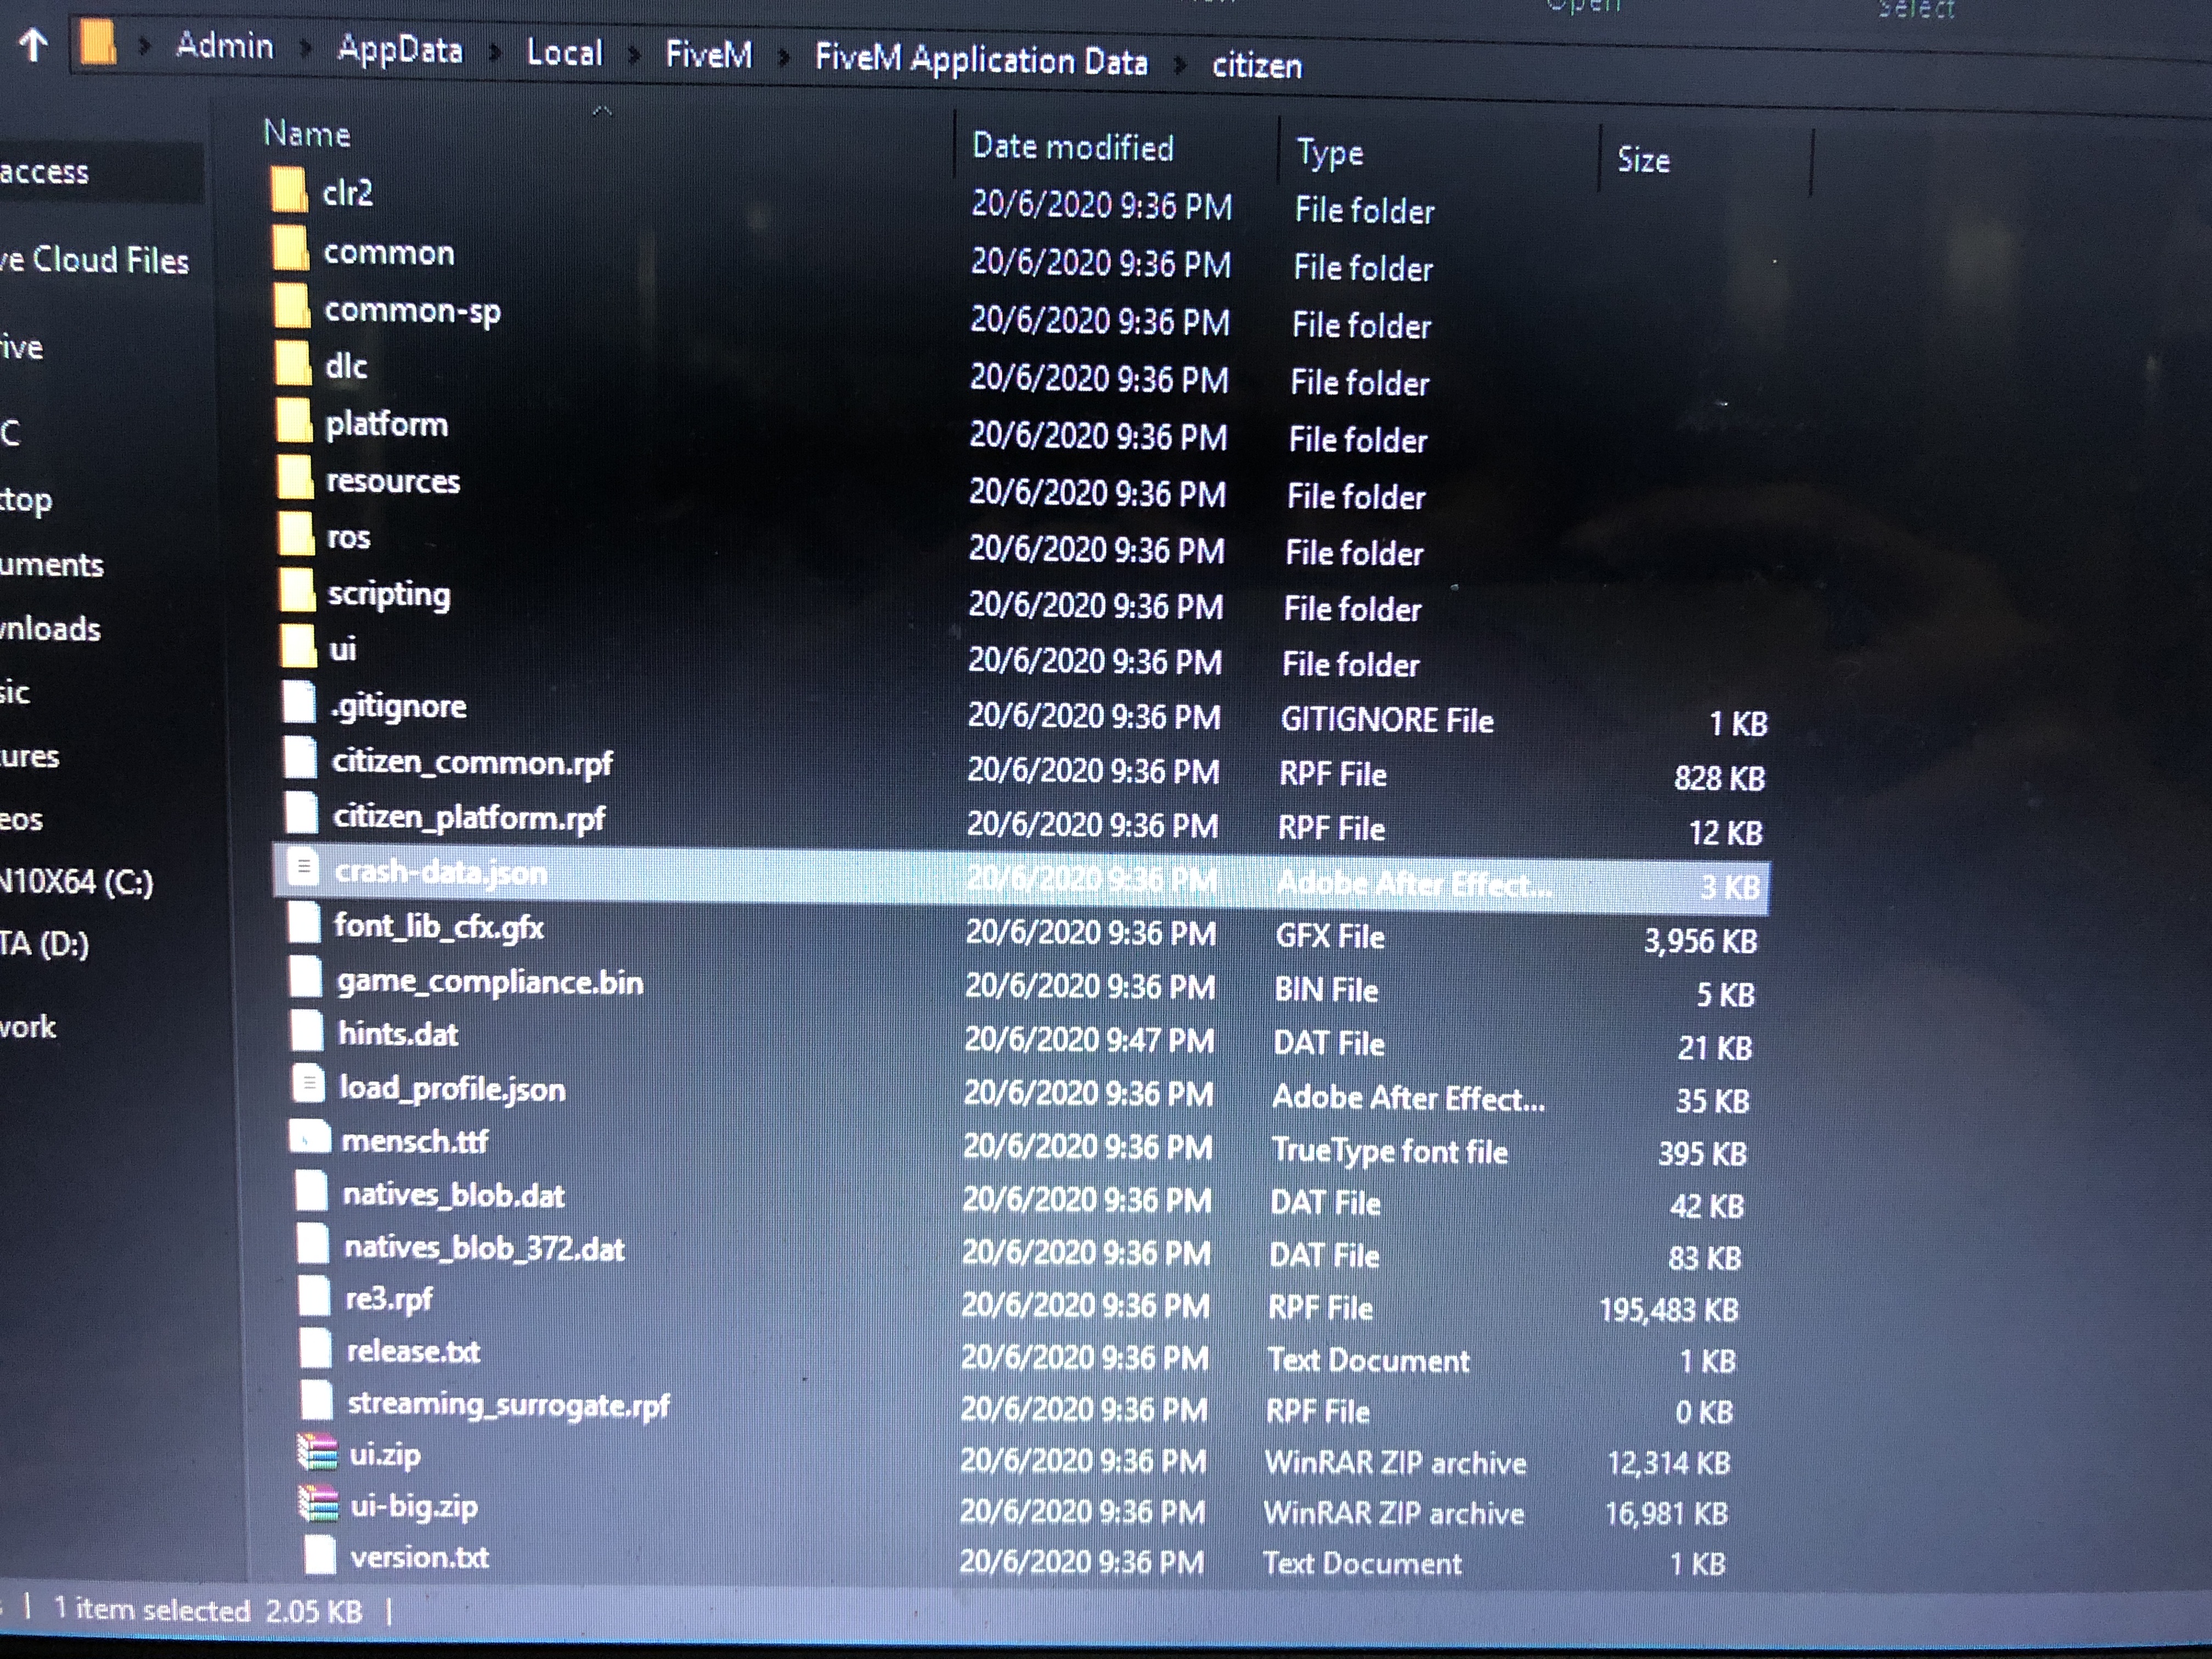Image resolution: width=2212 pixels, height=1659 pixels.
Task: Expand the chevron after FiveM in the path
Action: tap(784, 58)
